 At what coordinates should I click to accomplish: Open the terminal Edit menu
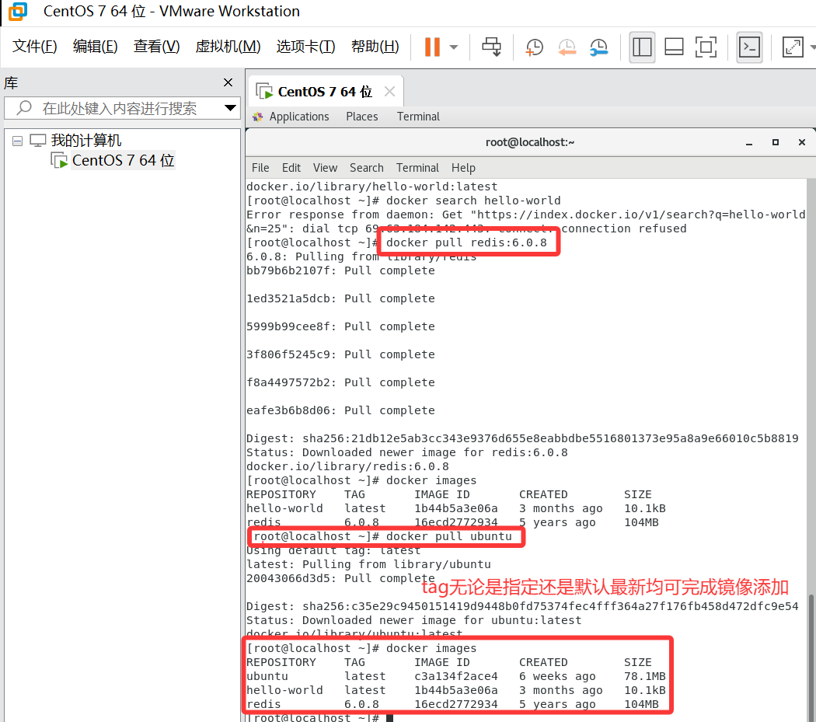click(291, 168)
